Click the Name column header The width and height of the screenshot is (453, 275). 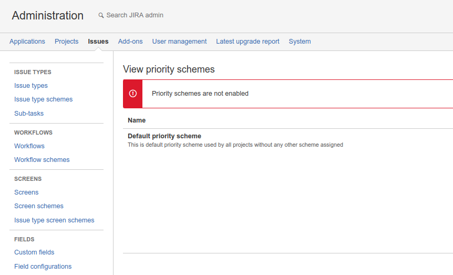137,120
